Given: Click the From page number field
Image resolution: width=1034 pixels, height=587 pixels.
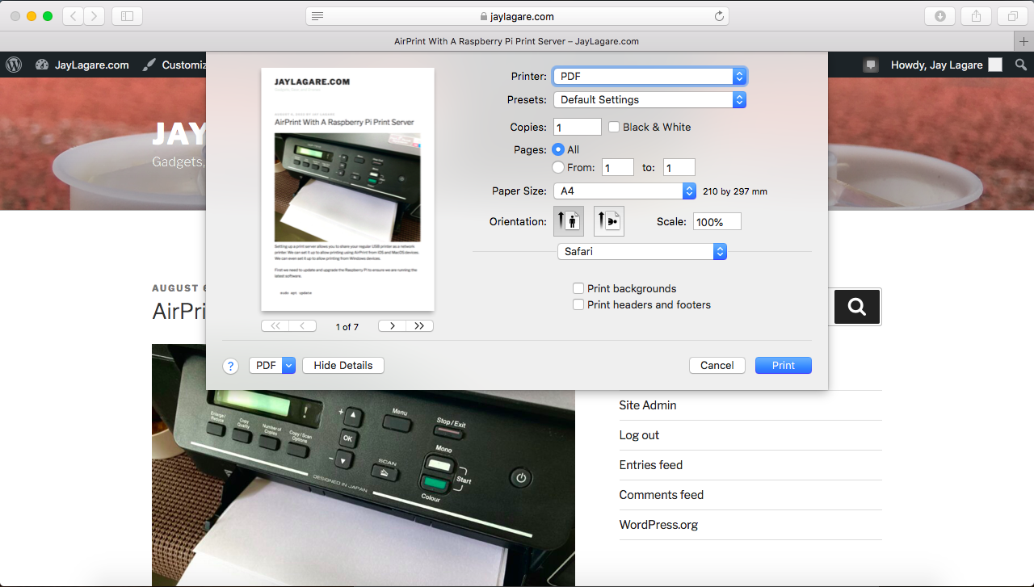Looking at the screenshot, I should pos(618,167).
